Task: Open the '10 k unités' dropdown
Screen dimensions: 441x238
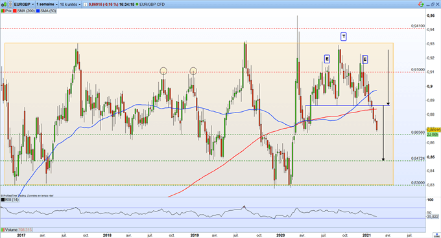Action: [x=70, y=5]
